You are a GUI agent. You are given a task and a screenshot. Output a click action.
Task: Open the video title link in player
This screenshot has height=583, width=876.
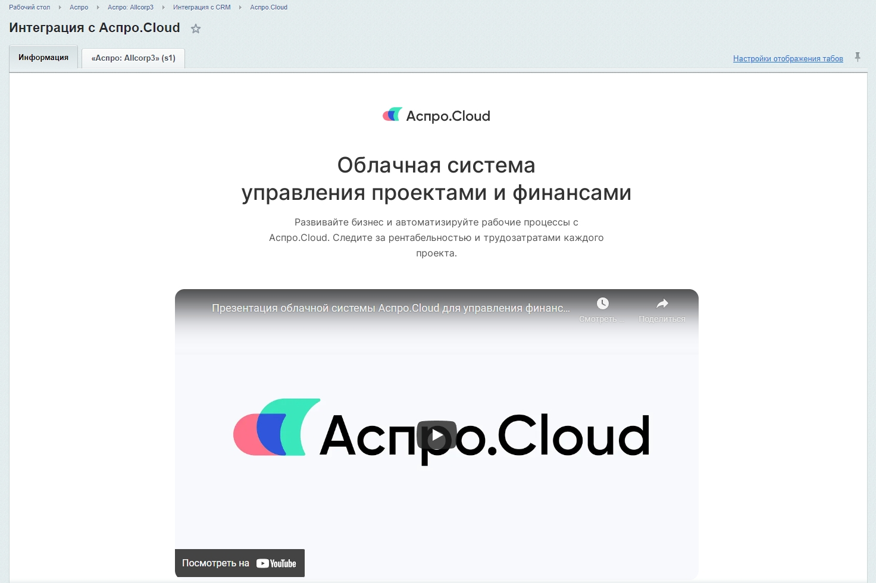point(390,308)
